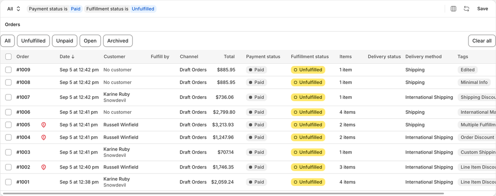Viewport: 496px width, 196px height.
Task: Click the $2,799.80 total
Action: [224, 112]
